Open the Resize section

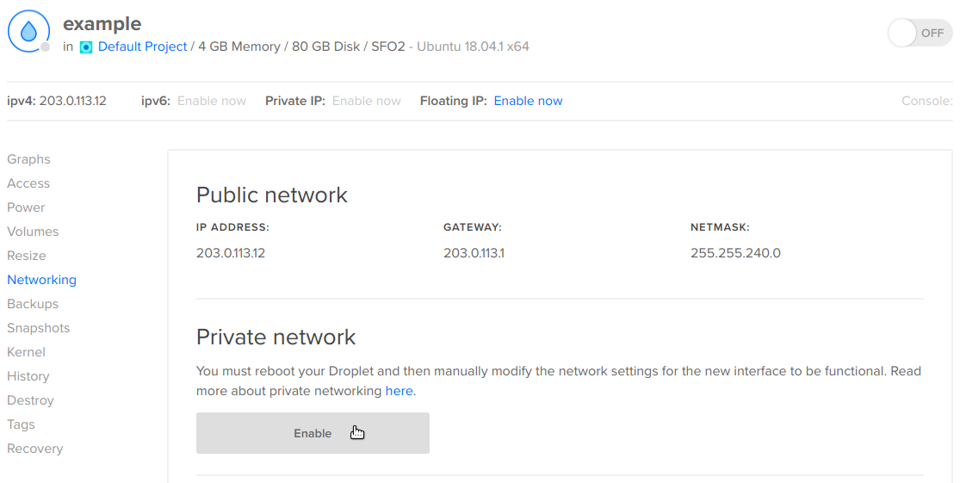(x=27, y=255)
